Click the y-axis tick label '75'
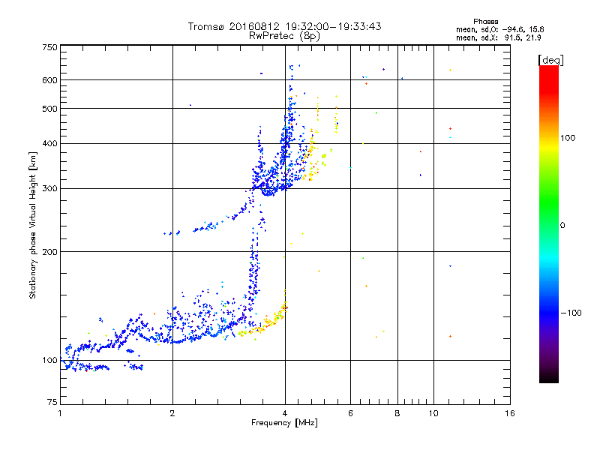 click(52, 402)
